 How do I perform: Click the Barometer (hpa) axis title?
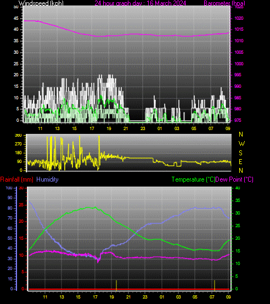(224, 3)
